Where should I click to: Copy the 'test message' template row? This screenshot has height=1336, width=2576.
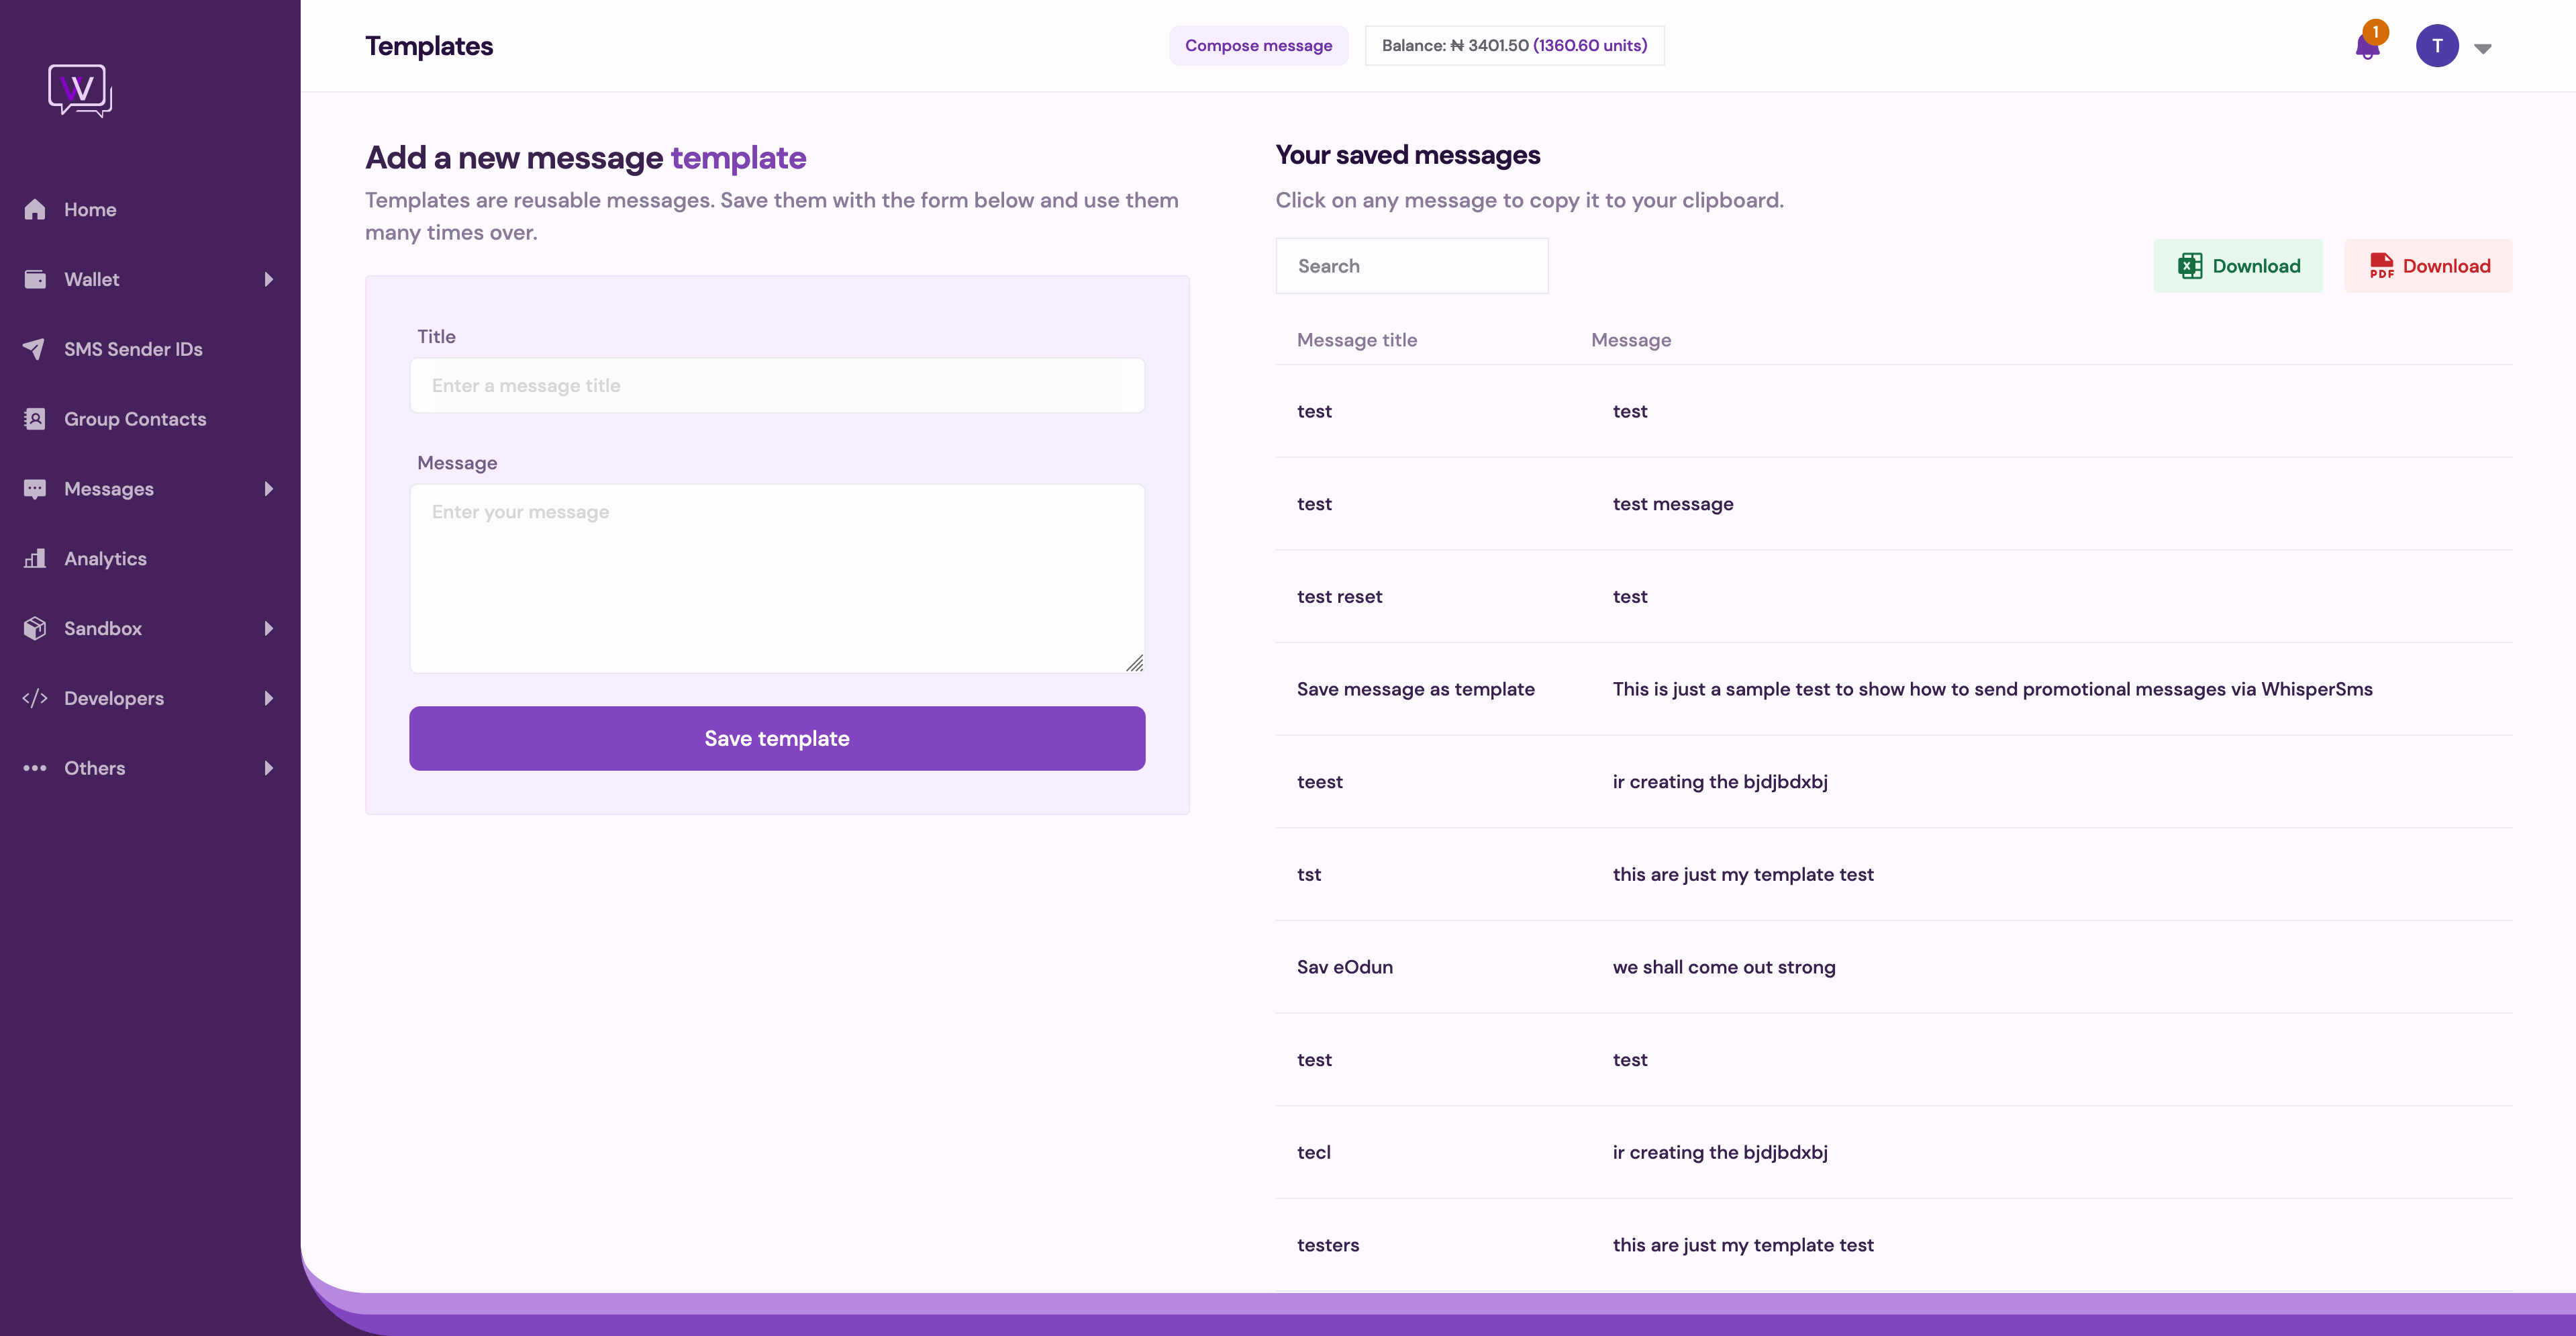(x=1894, y=504)
